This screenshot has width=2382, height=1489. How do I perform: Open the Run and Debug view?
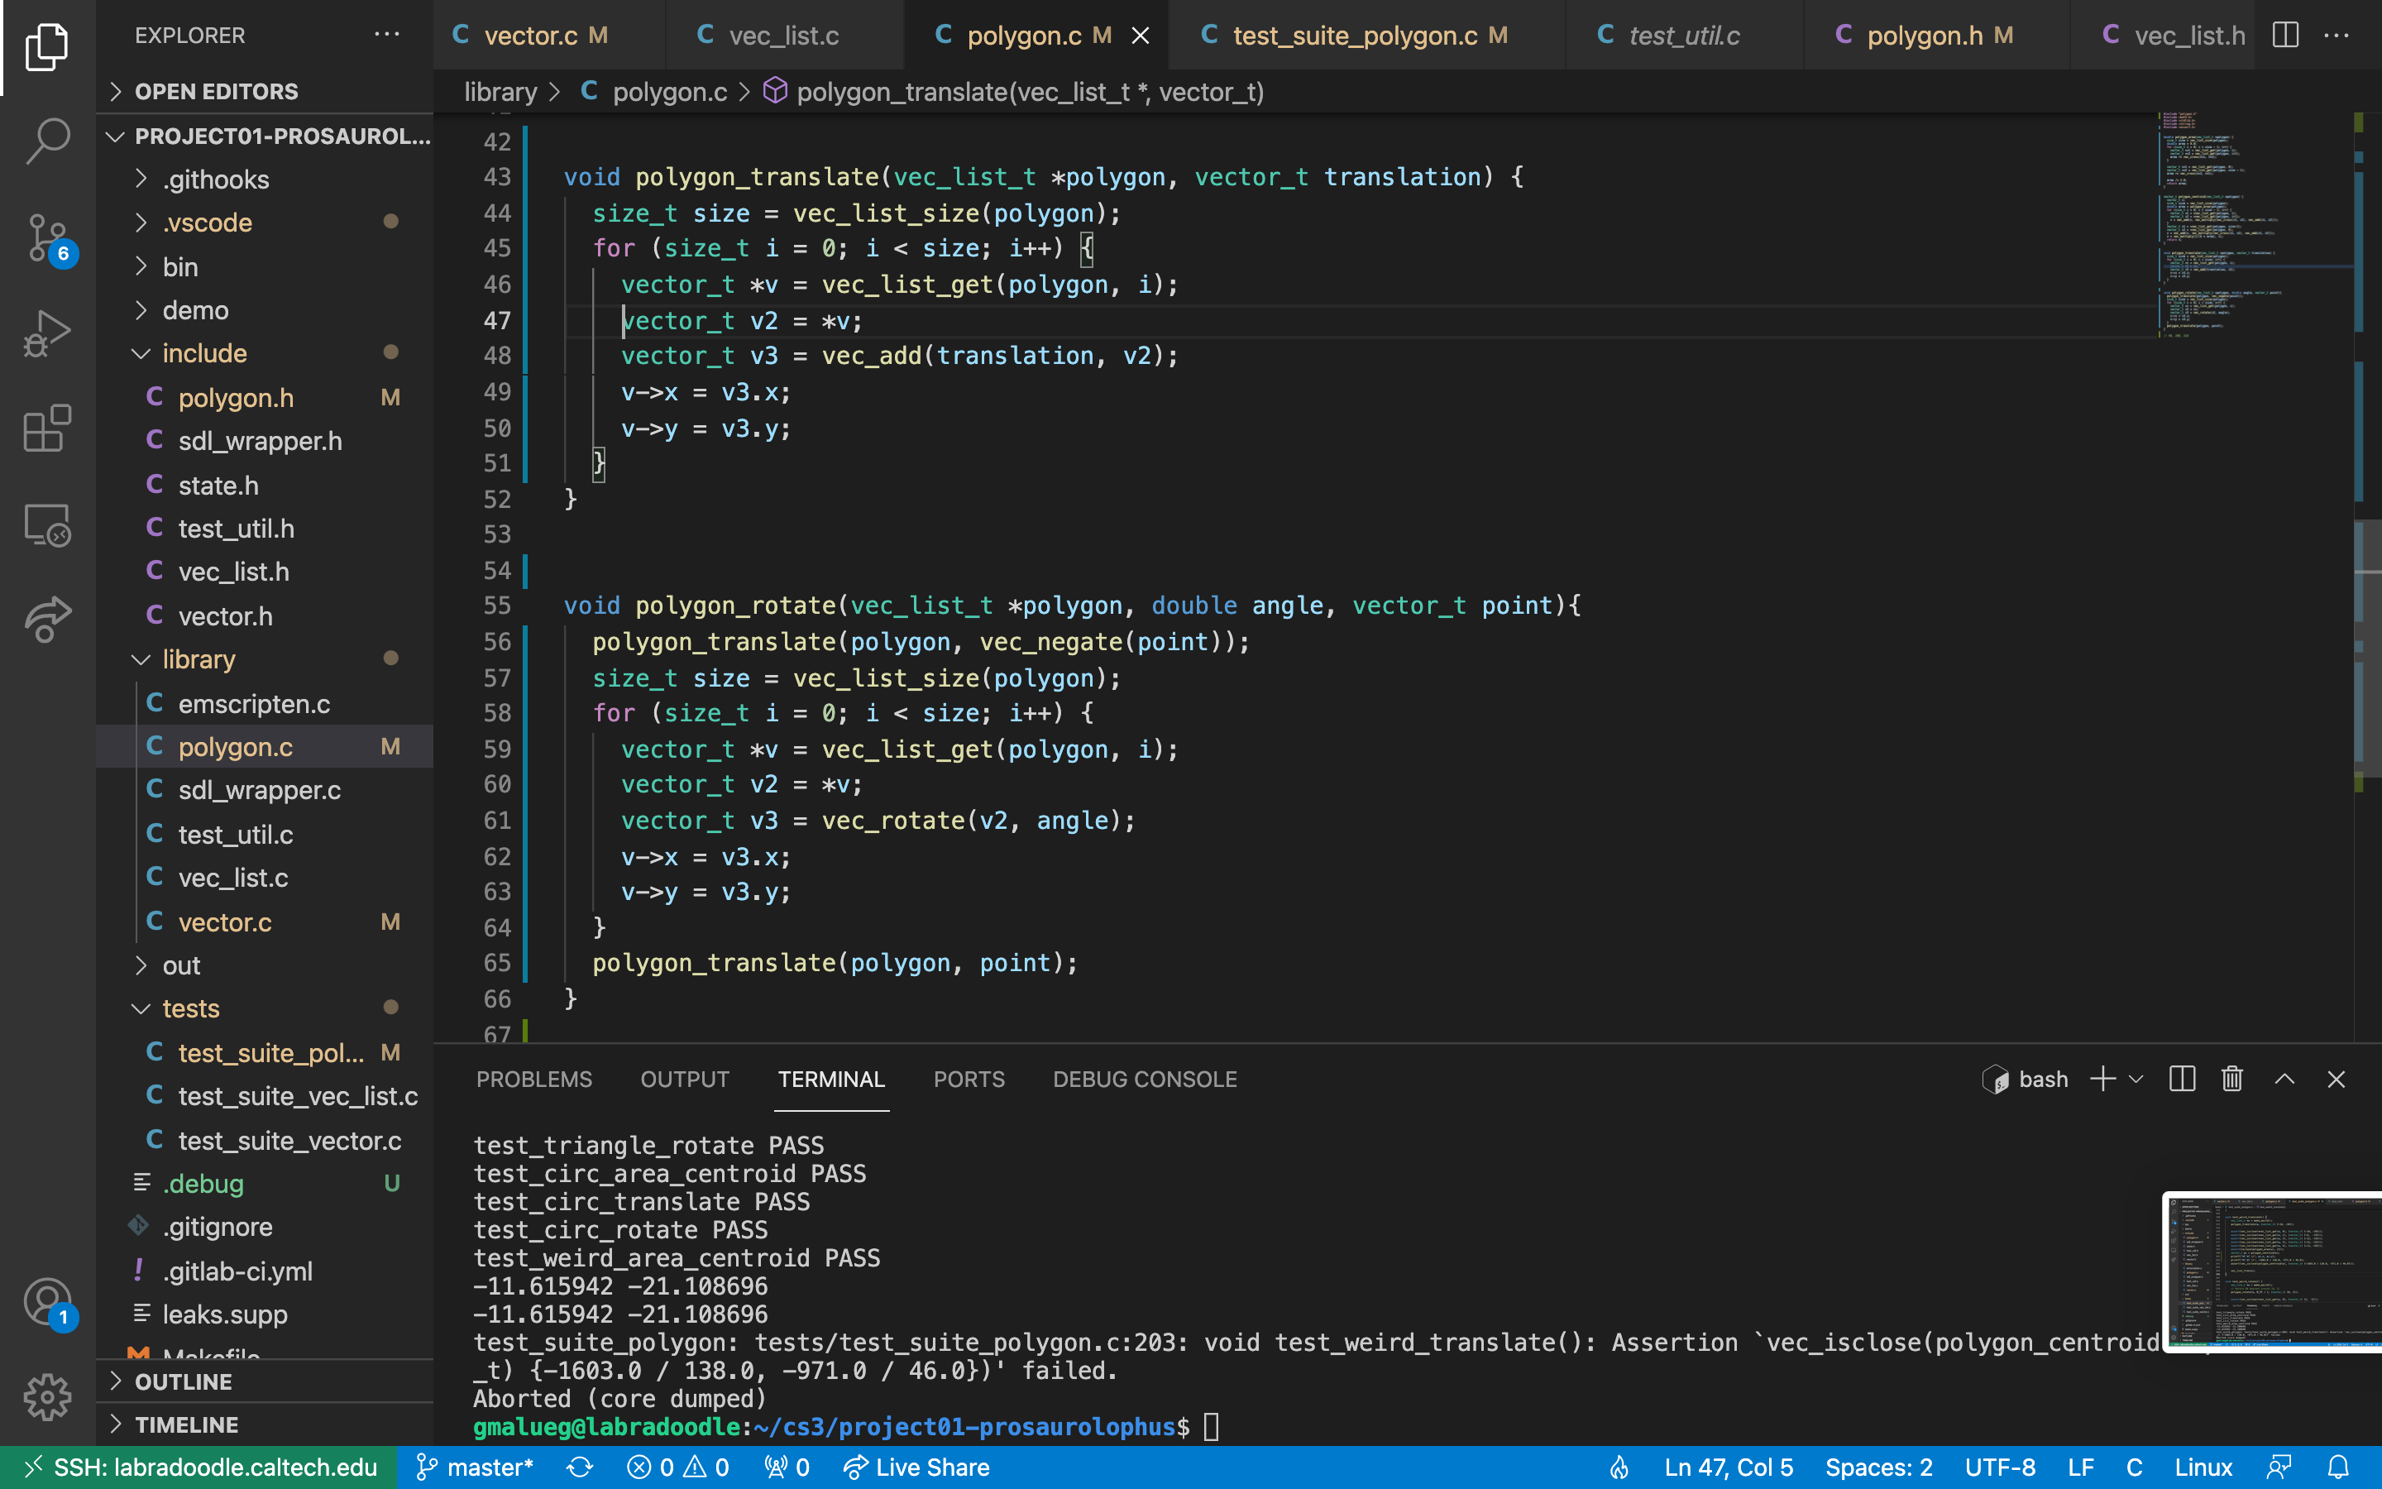click(47, 334)
